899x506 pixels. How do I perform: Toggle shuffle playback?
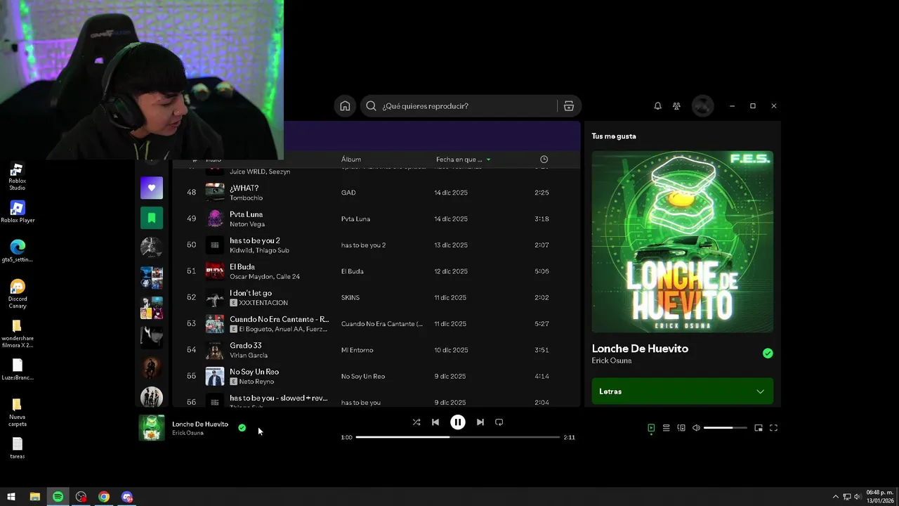[x=416, y=422]
